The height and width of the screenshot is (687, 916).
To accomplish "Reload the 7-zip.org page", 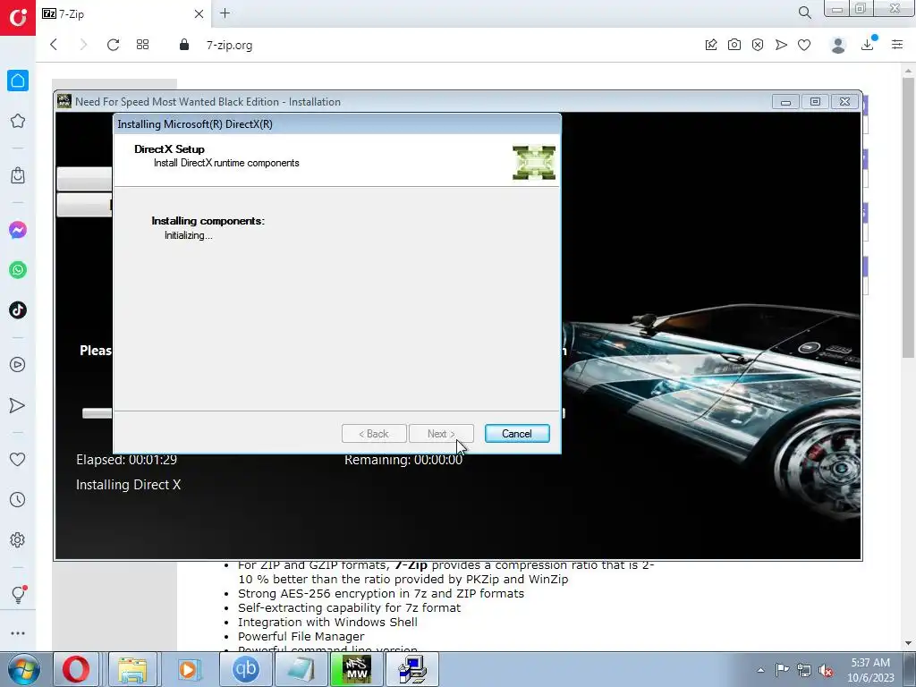I will (x=114, y=45).
